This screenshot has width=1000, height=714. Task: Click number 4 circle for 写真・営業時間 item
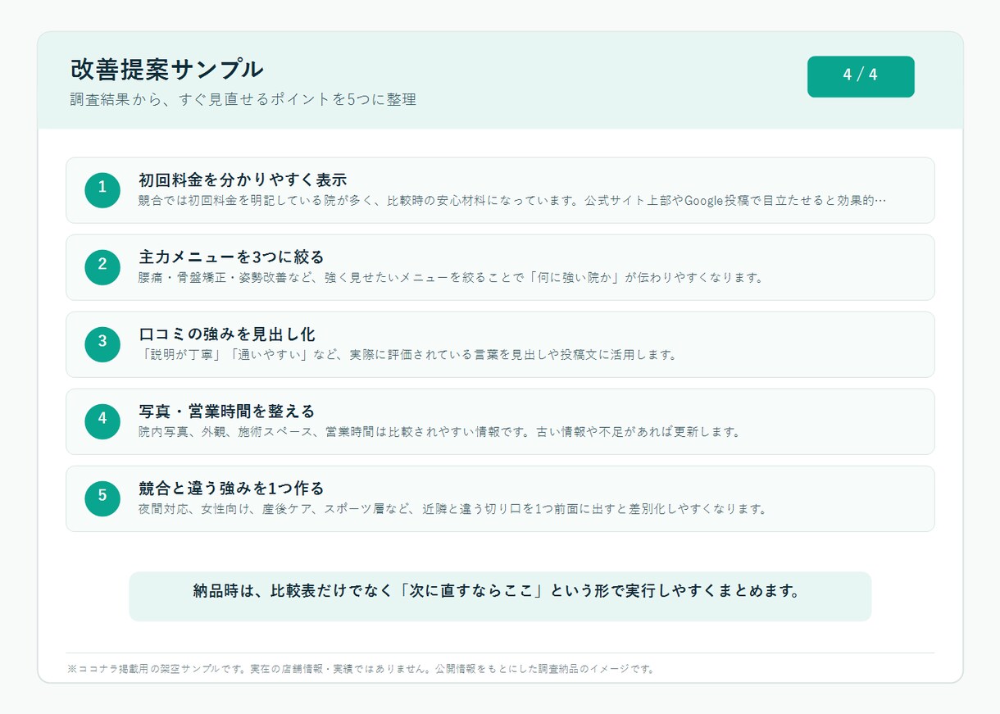pos(102,421)
